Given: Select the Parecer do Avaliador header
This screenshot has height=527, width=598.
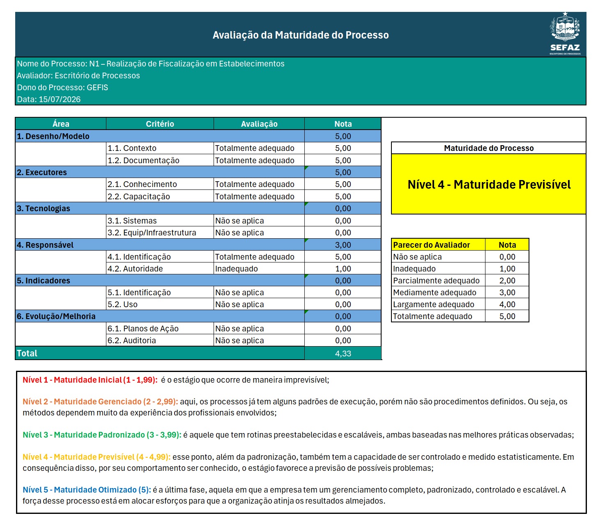Looking at the screenshot, I should pos(438,245).
